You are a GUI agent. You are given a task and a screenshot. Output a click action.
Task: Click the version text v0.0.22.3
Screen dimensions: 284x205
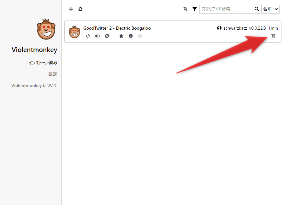[x=257, y=28]
